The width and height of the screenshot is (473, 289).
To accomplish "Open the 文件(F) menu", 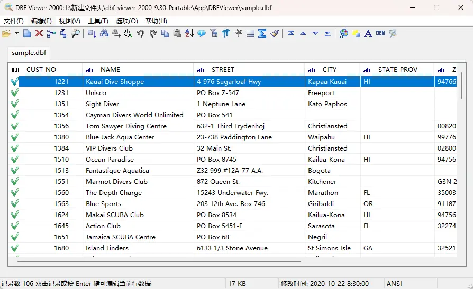I will pyautogui.click(x=14, y=21).
